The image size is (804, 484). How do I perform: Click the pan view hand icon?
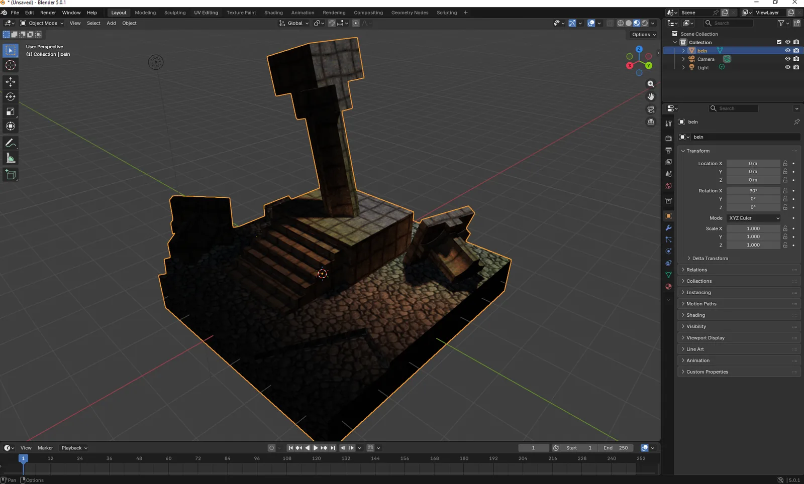[x=651, y=96]
